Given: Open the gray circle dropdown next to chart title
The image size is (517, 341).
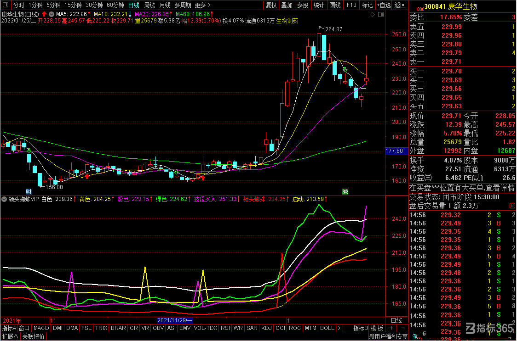Looking at the screenshot, I should [52, 14].
